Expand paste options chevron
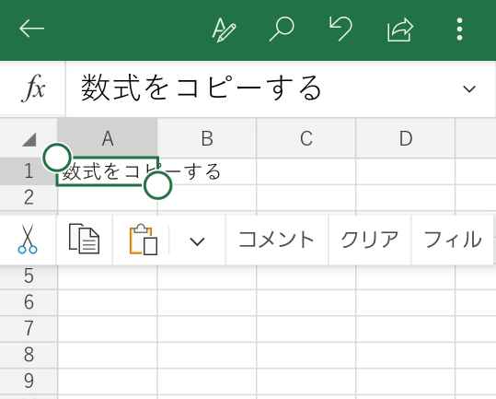 tap(197, 241)
